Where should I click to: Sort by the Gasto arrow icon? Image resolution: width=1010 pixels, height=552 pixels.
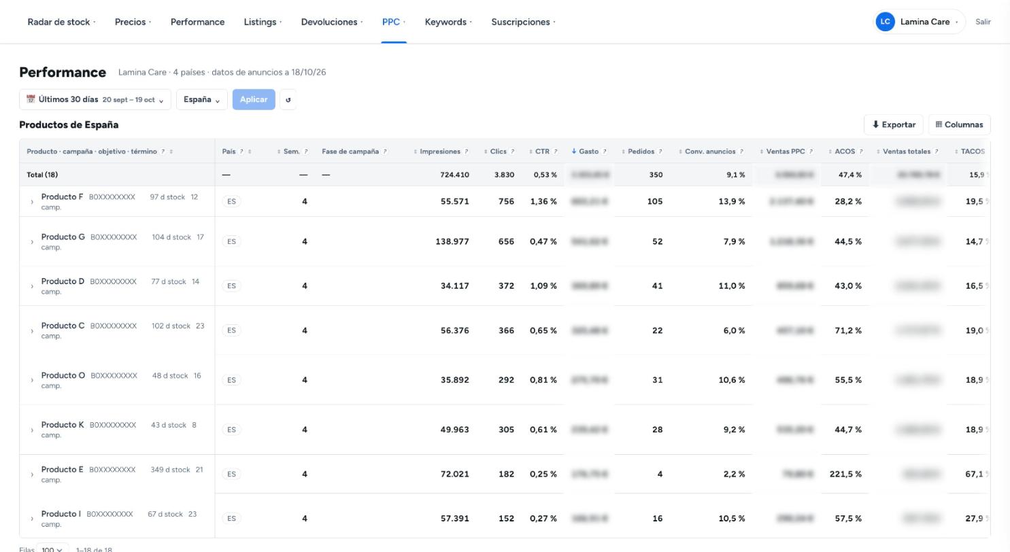coord(574,152)
